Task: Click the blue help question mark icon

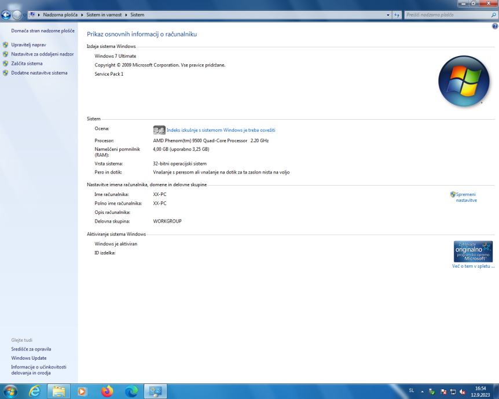Action: coord(495,27)
